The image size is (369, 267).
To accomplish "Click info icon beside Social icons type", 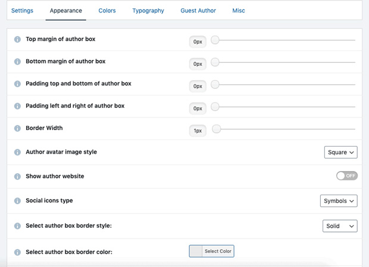I will [x=17, y=201].
